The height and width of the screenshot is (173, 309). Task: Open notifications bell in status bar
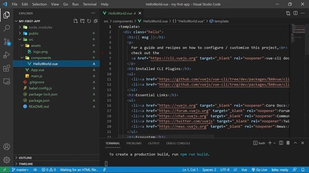pos(303,170)
